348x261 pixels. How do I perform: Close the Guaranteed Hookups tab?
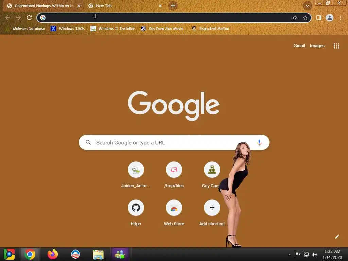coord(79,6)
